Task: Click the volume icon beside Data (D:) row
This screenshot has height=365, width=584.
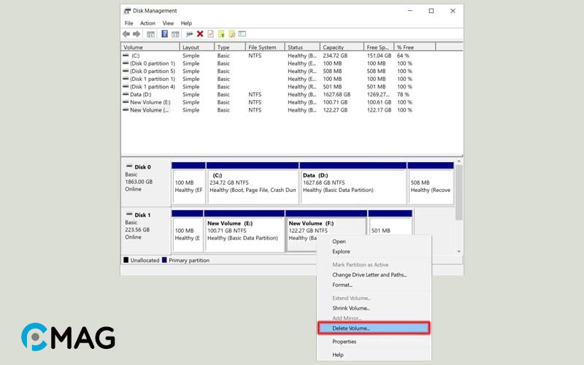Action: coord(126,94)
